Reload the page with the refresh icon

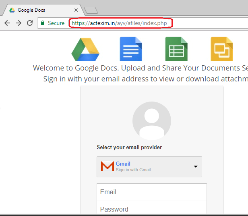click(30, 23)
